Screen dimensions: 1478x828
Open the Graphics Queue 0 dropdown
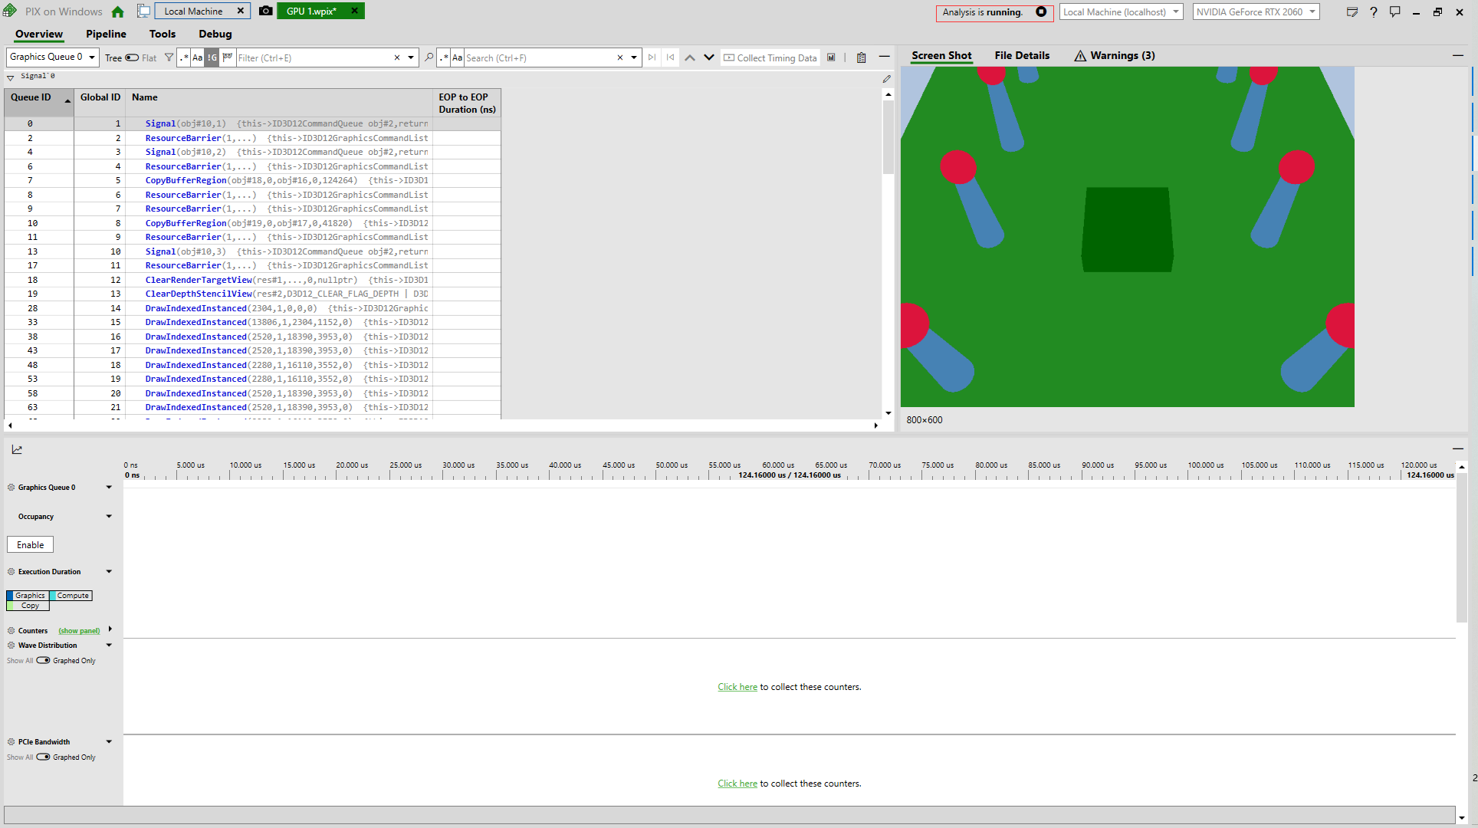(x=52, y=57)
